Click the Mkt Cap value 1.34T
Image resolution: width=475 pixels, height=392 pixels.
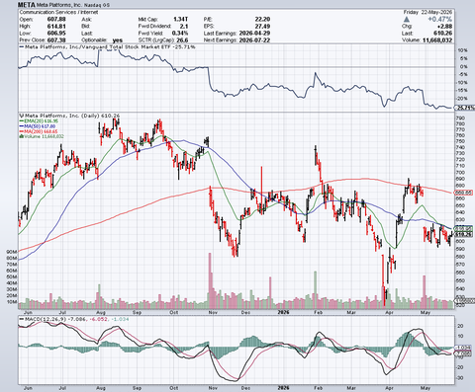click(180, 19)
